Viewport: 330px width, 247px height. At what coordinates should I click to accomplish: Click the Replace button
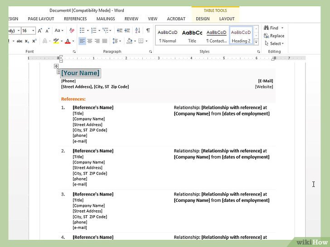274,36
